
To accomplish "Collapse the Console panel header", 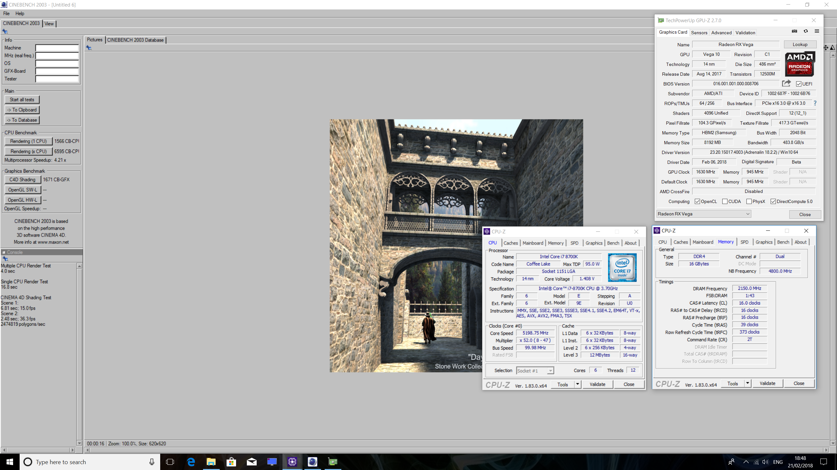I will point(4,252).
